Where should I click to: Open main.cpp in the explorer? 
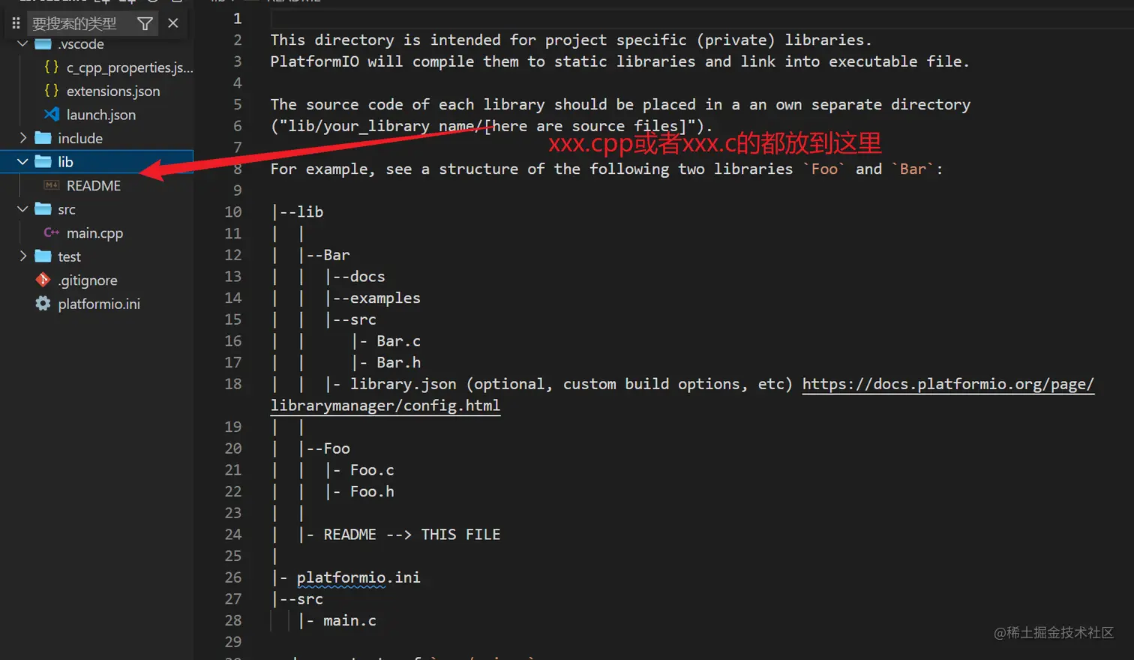[94, 233]
